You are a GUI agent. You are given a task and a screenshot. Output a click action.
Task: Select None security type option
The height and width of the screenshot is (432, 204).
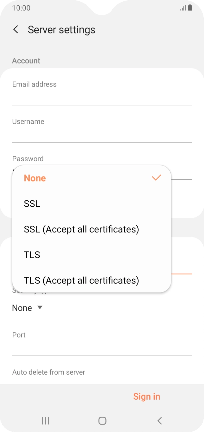(x=35, y=178)
